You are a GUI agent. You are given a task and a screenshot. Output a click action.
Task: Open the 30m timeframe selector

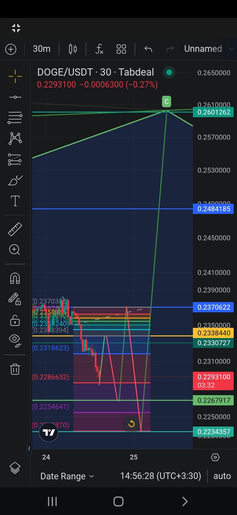click(x=41, y=49)
